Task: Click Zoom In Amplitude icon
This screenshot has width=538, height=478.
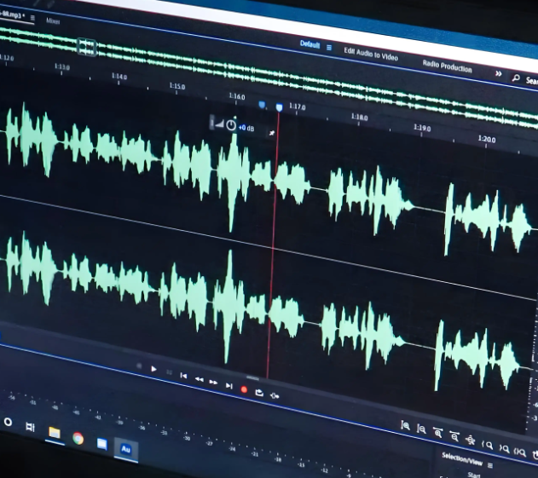Action: click(407, 425)
